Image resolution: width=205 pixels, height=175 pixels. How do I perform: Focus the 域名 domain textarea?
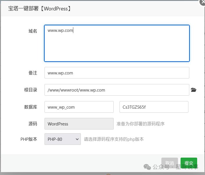[x=117, y=43]
